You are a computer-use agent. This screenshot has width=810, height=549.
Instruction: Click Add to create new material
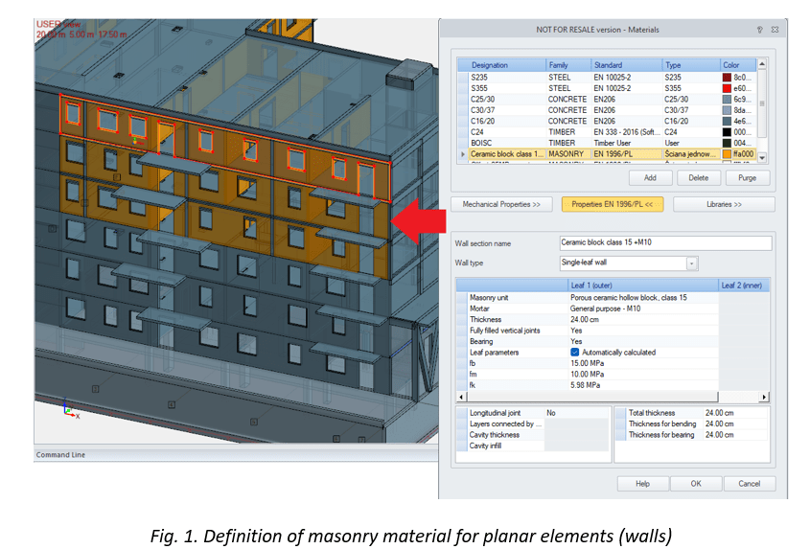click(x=650, y=177)
